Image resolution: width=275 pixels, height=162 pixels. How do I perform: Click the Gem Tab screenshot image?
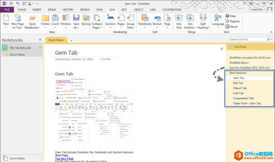pos(94,110)
